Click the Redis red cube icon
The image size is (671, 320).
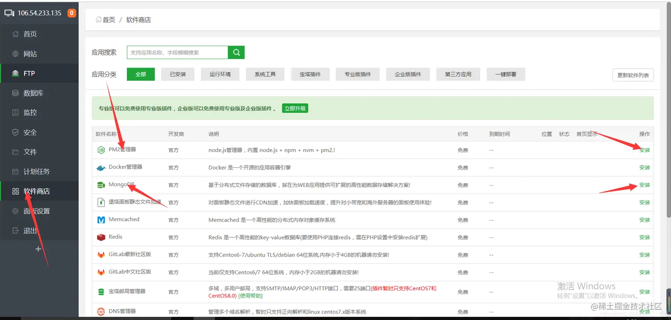point(101,237)
